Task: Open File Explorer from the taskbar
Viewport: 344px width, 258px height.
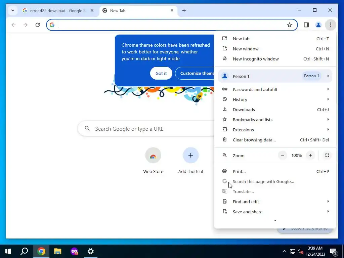Action: point(58,251)
